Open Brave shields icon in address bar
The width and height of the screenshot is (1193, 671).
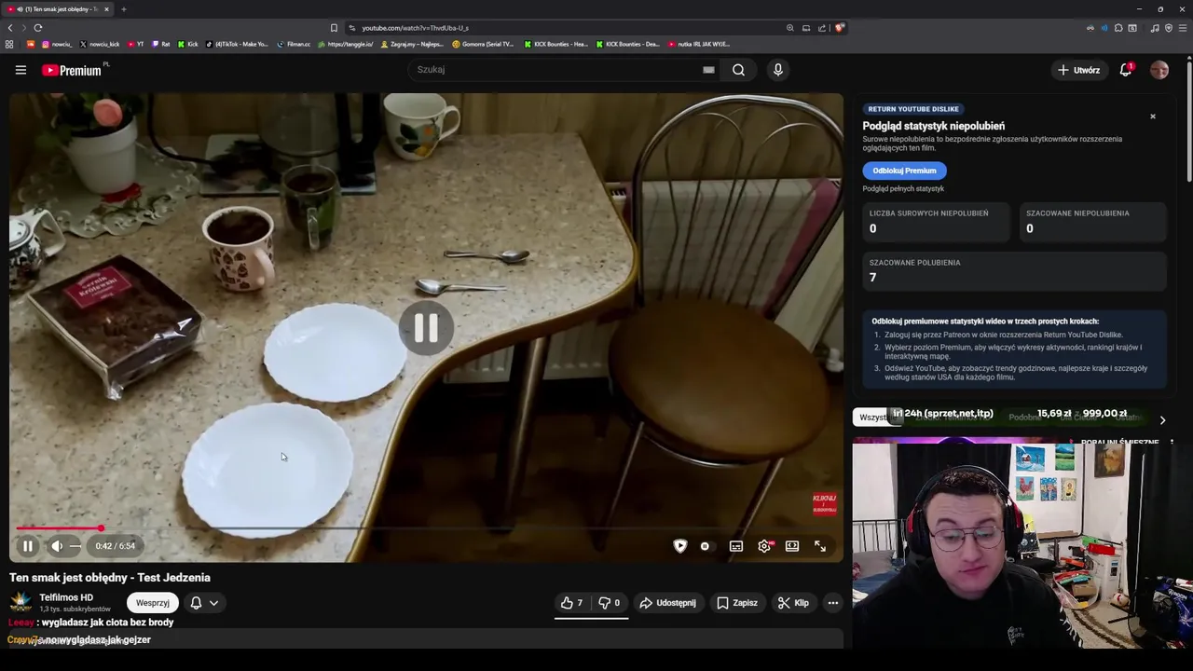pos(840,28)
